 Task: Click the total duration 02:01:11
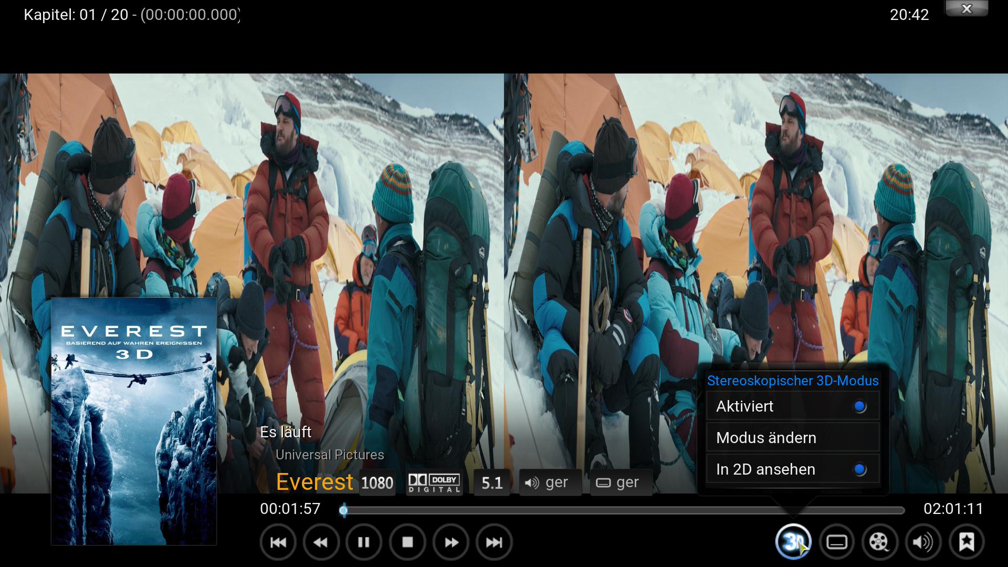point(953,509)
